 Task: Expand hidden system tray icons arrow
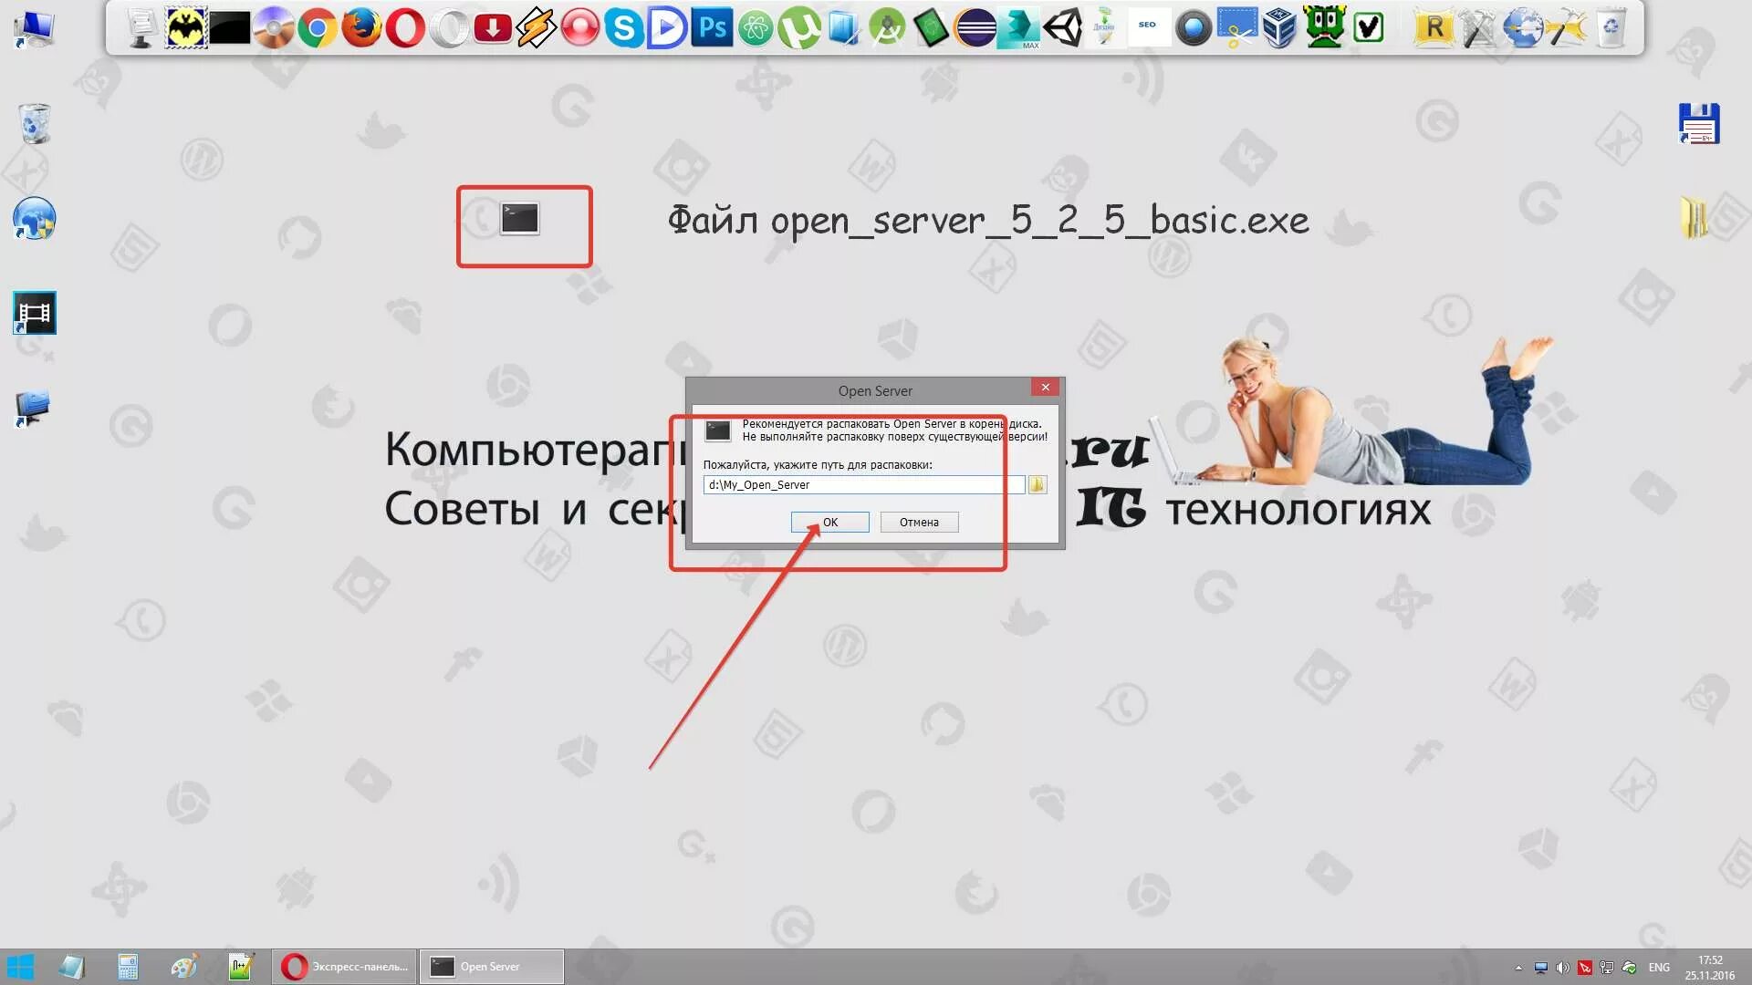click(x=1518, y=968)
